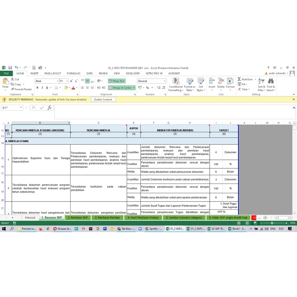Expand the Merge & Center options
Screen dimensions: 297x297
134,87
